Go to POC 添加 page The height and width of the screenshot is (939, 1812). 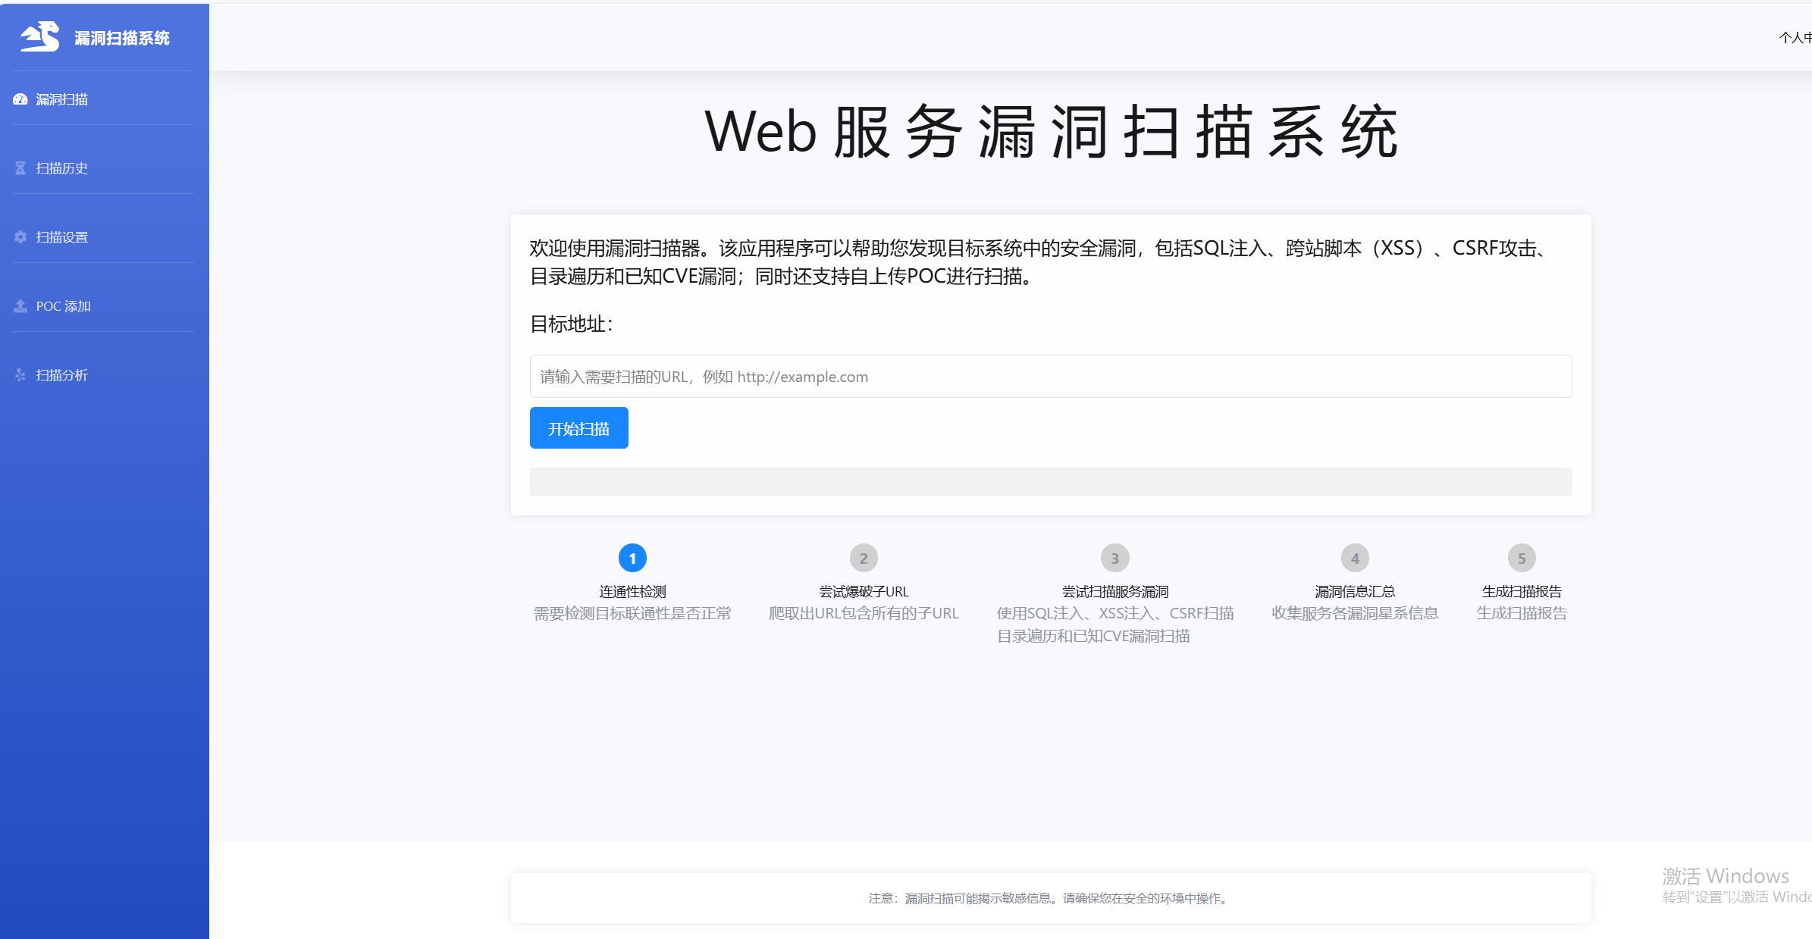coord(64,306)
